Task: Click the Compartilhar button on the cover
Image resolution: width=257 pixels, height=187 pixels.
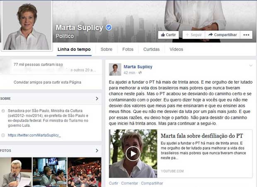Action: [x=223, y=35]
